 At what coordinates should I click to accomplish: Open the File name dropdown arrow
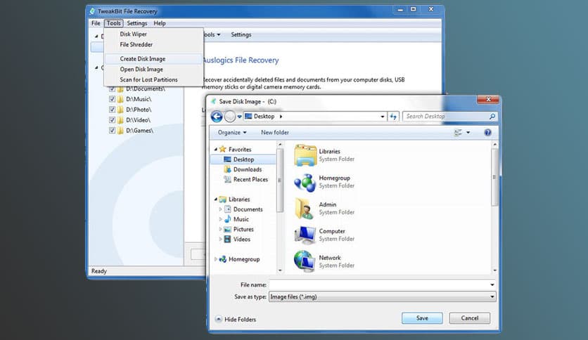point(492,285)
